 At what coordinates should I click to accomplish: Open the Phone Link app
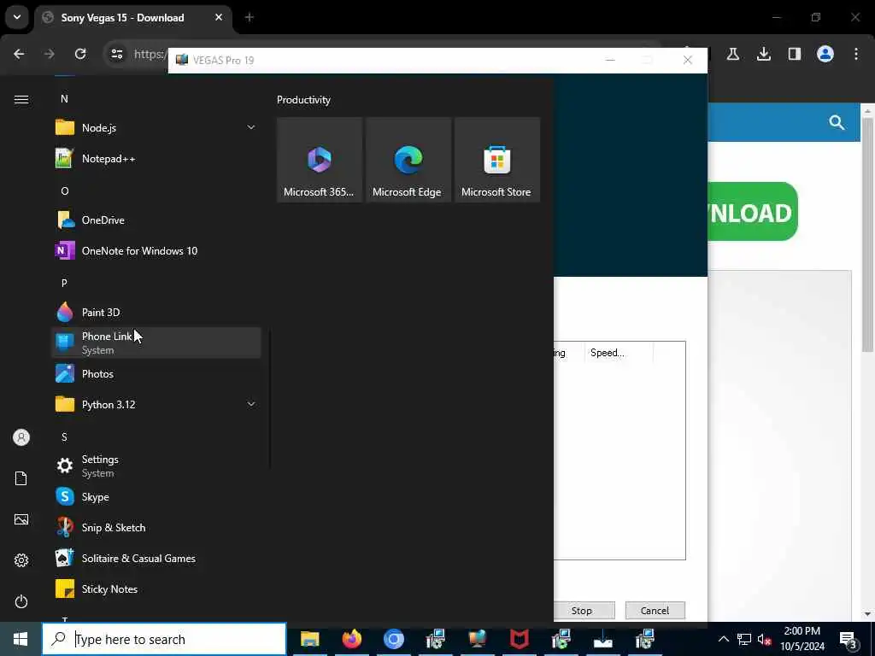point(156,343)
